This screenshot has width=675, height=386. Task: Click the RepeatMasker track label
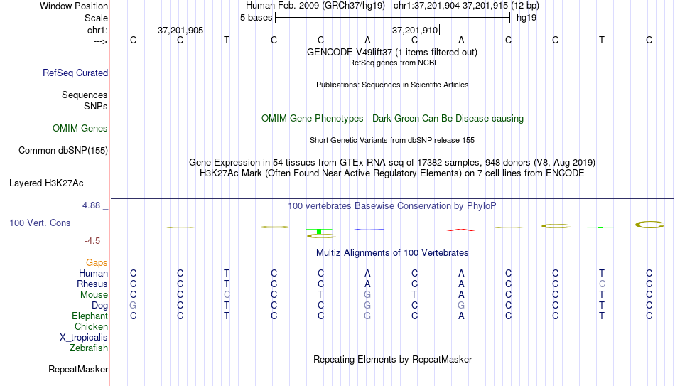(78, 369)
